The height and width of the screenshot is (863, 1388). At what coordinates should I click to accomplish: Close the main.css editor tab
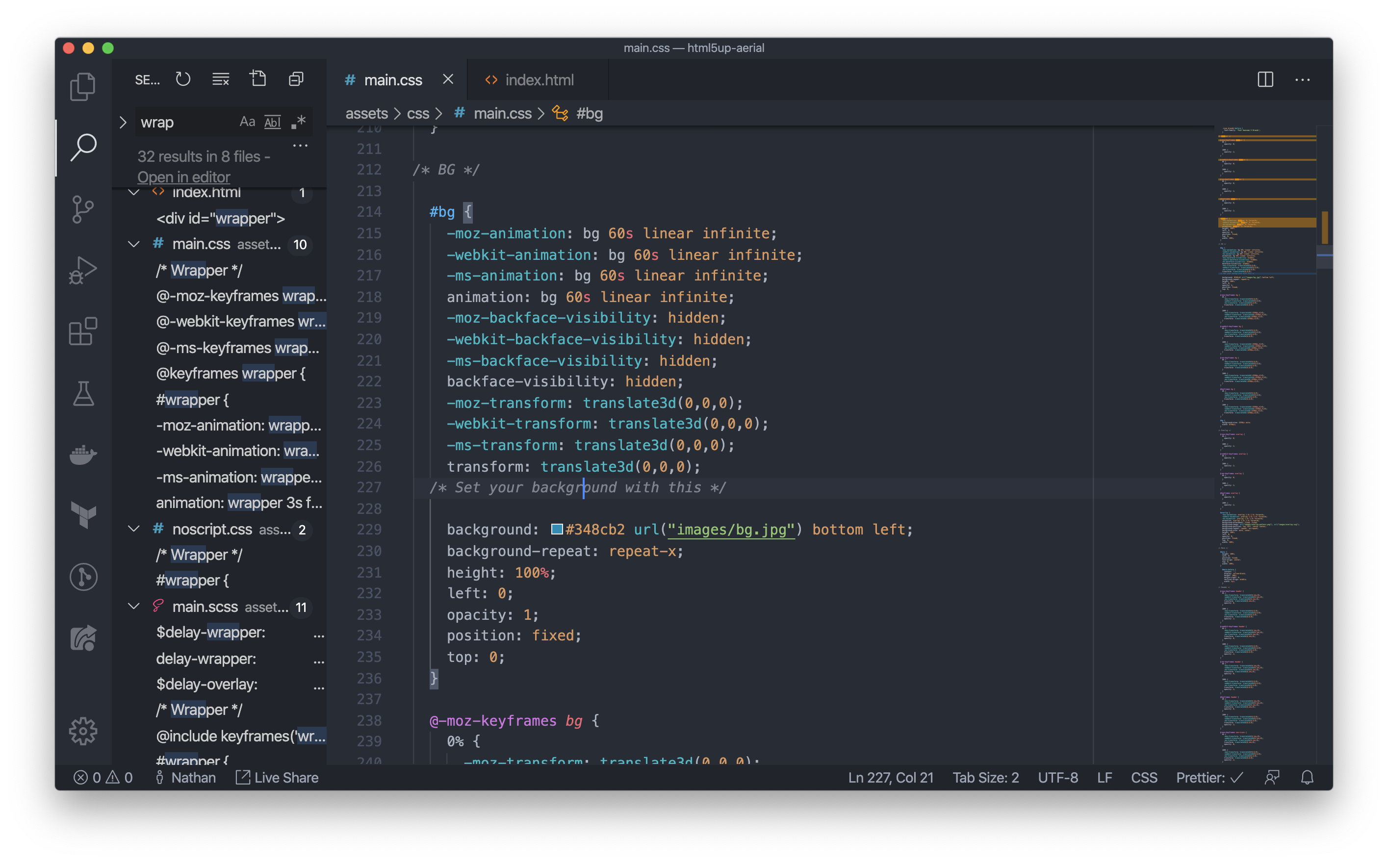[448, 79]
